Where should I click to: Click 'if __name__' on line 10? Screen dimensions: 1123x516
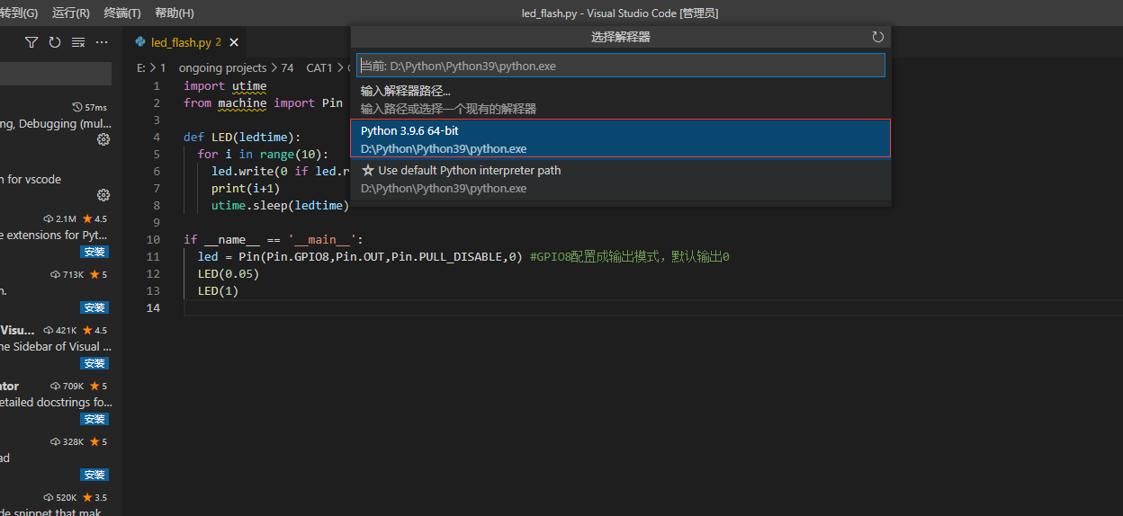221,240
